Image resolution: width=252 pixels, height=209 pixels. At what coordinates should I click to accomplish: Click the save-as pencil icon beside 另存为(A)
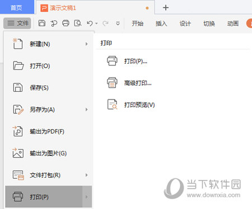(x=18, y=110)
